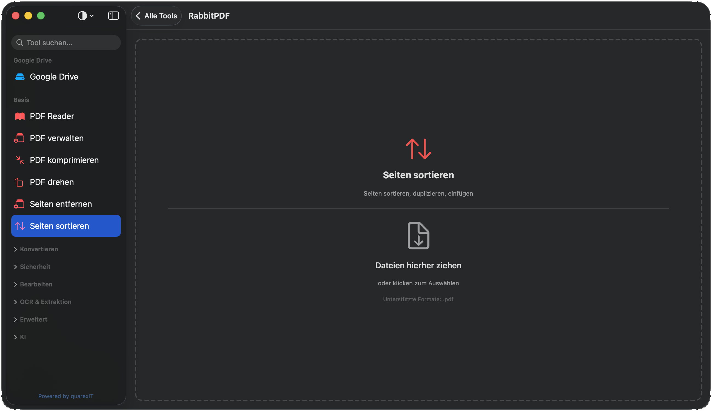Select PDF Reader in the sidebar
This screenshot has height=411, width=712.
click(x=66, y=116)
